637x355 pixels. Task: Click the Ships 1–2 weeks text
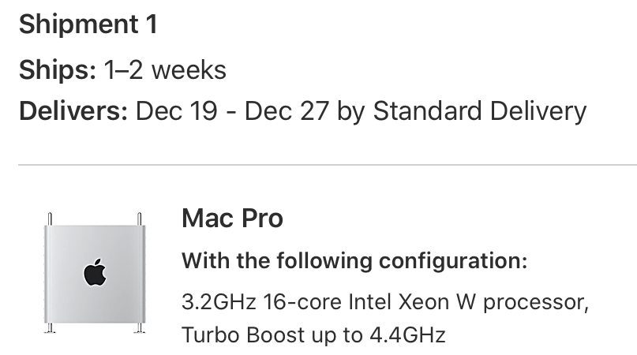122,70
